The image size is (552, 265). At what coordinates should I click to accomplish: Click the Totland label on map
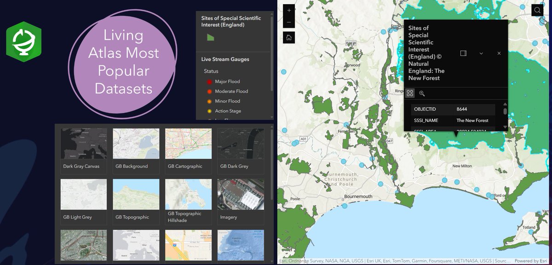pos(529,228)
